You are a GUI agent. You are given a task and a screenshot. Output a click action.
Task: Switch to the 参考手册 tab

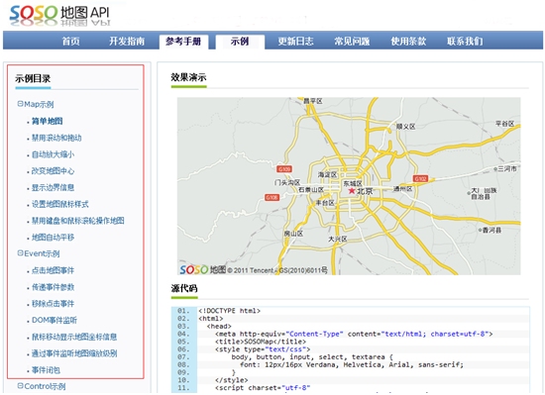pyautogui.click(x=183, y=42)
